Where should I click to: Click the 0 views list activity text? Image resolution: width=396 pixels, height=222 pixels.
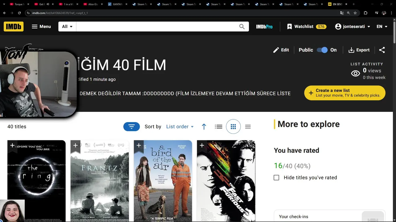click(372, 71)
